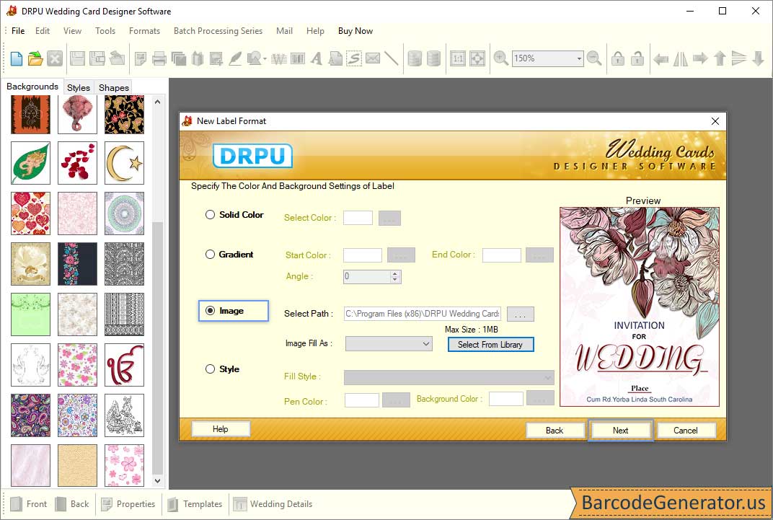Select the pen drawing tool icon
The height and width of the screenshot is (520, 773).
click(235, 58)
